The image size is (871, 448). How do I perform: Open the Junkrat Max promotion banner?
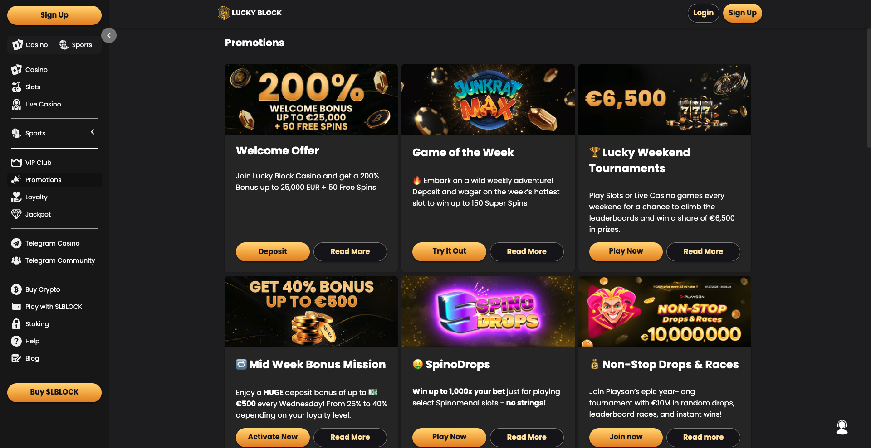tap(488, 100)
